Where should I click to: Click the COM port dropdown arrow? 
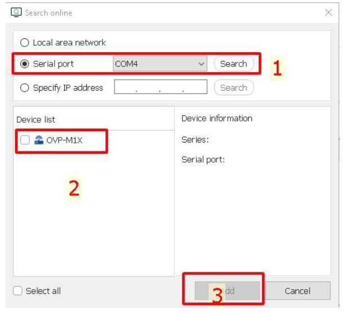[202, 64]
